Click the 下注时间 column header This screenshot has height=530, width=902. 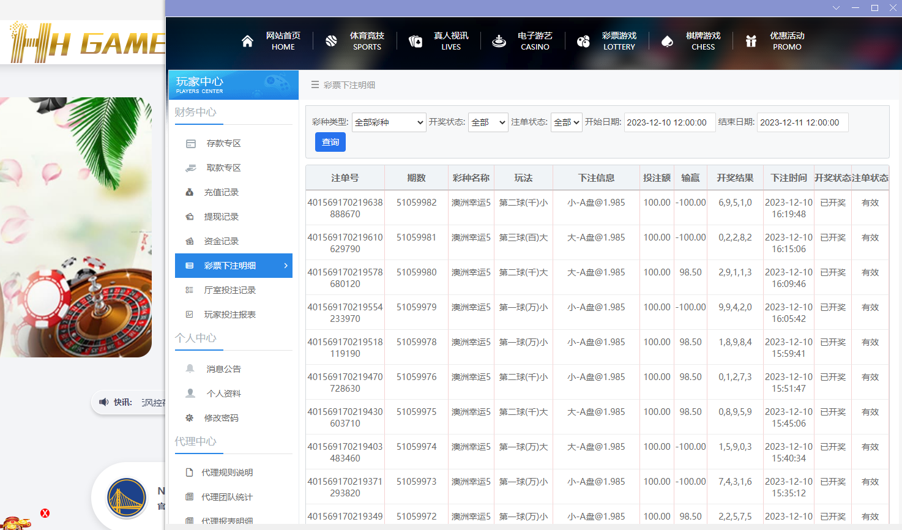[789, 178]
